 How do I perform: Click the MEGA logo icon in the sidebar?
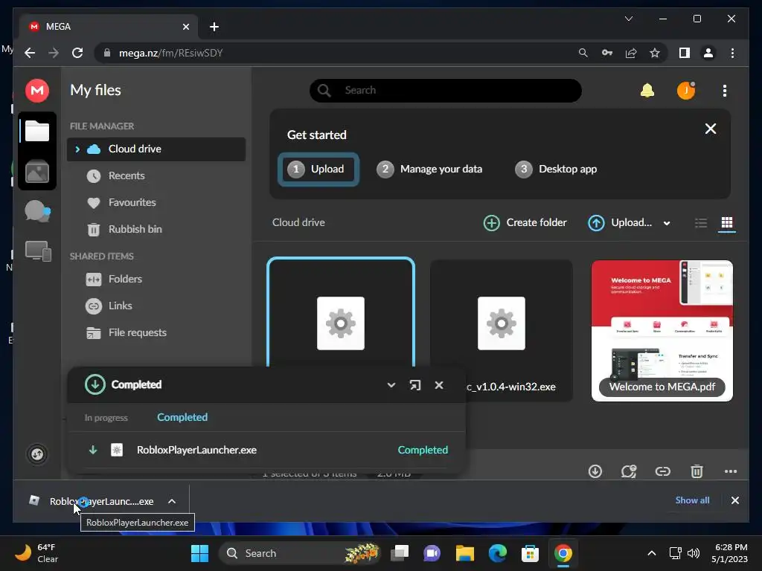pos(37,90)
